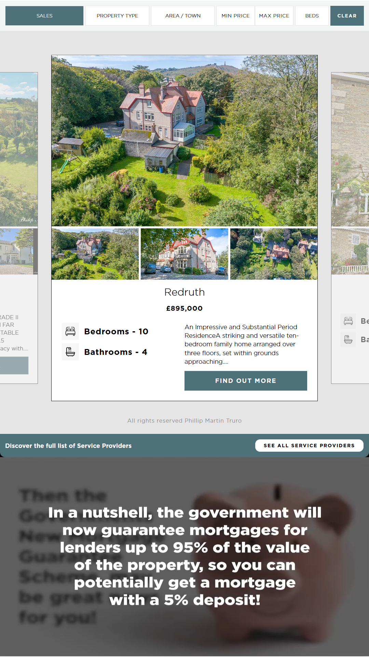Open the Max Price dropdown

[274, 16]
